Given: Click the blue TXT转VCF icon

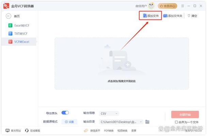Looking at the screenshot, I should pos(10,33).
